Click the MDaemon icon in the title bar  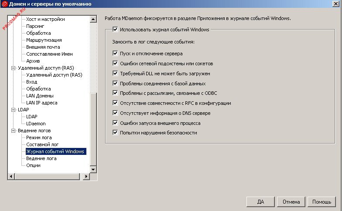4,4
